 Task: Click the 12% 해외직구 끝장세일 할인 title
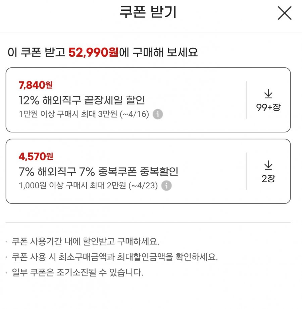click(82, 100)
